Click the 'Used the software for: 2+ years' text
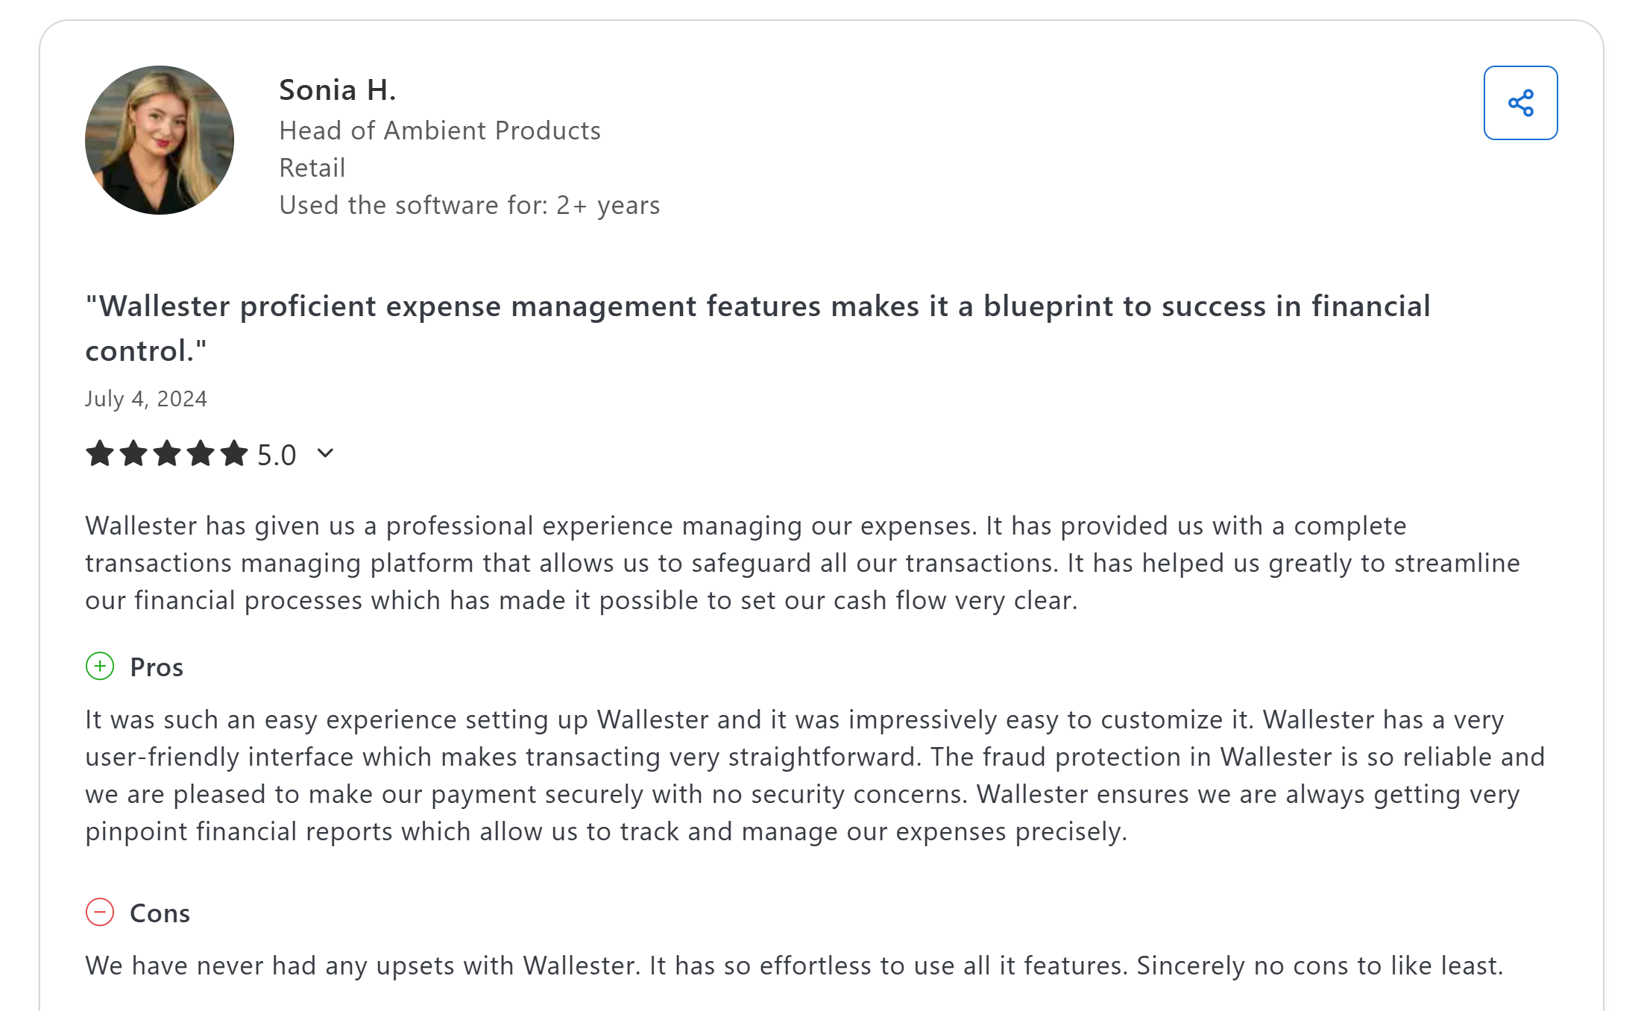Viewport: 1641px width, 1011px height. point(470,205)
